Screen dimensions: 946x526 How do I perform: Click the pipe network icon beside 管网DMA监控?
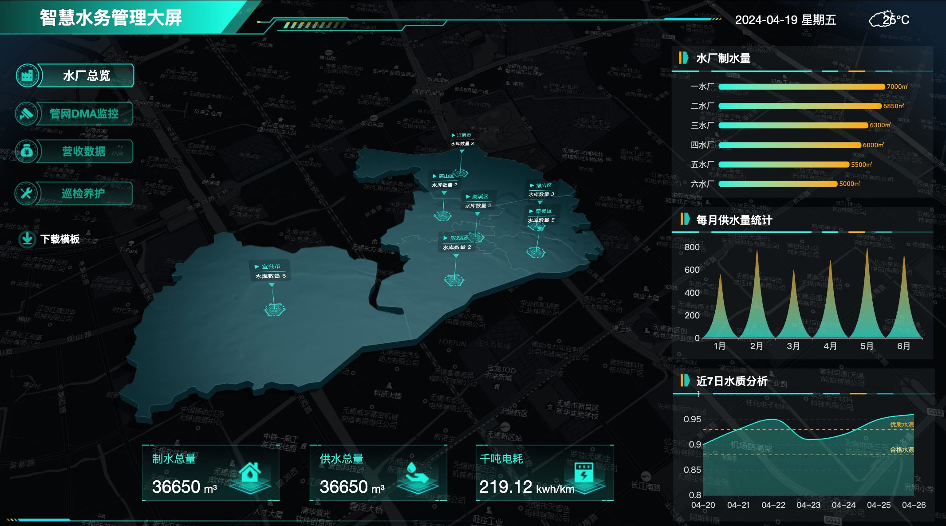pos(27,114)
